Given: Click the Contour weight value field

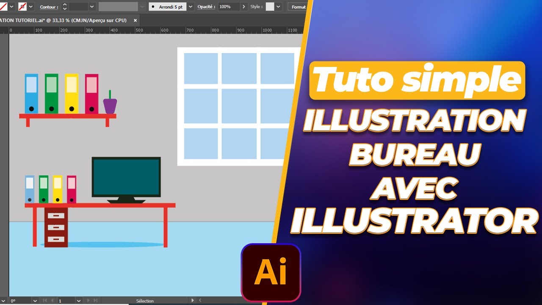Looking at the screenshot, I should coord(78,7).
